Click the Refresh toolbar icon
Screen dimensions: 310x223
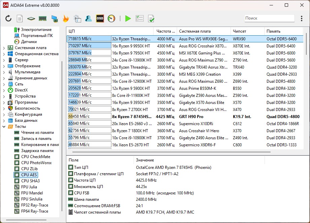(x=8, y=18)
